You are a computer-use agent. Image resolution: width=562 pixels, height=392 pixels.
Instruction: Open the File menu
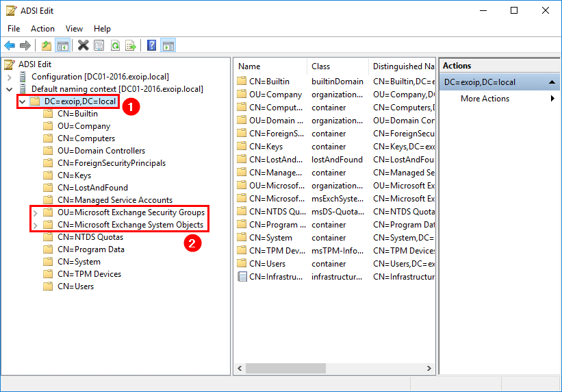[x=14, y=29]
